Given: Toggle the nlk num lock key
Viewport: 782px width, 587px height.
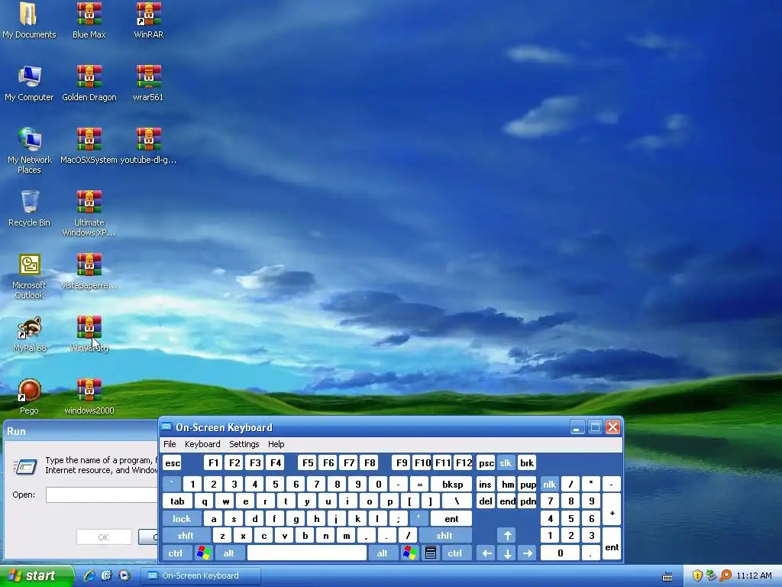Looking at the screenshot, I should [x=550, y=484].
